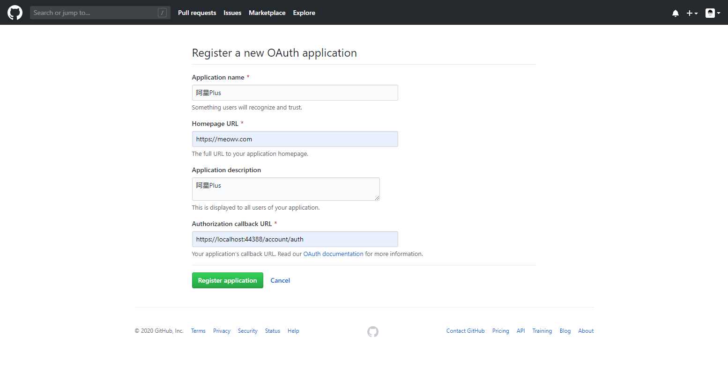Open the OAuth documentation link

coord(333,254)
